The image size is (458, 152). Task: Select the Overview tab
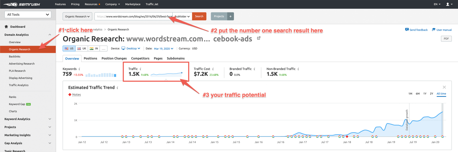[72, 58]
